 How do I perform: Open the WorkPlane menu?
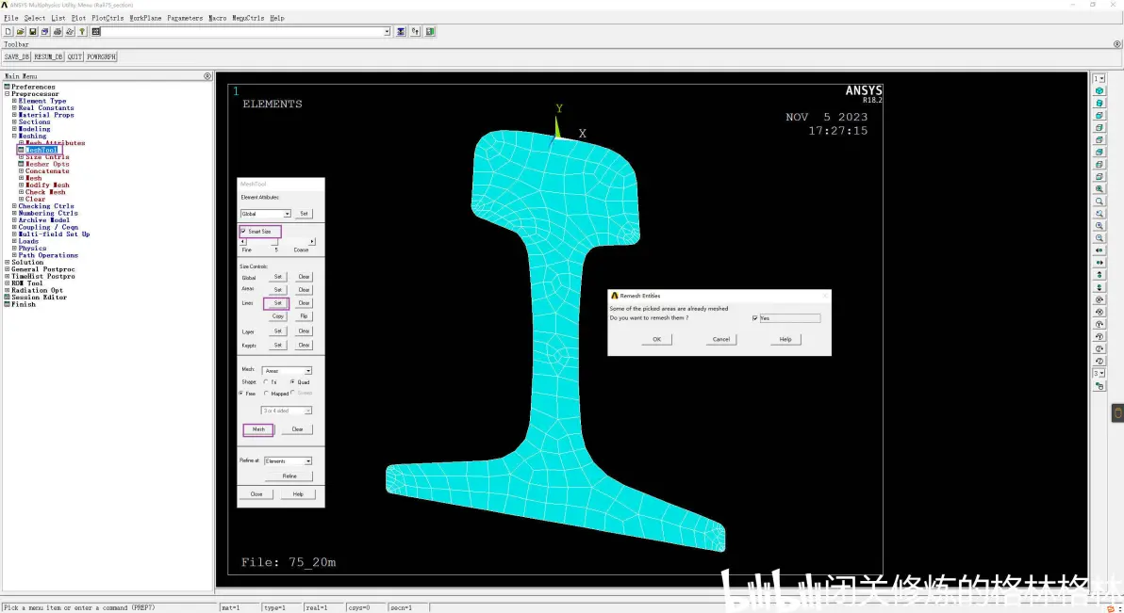tap(145, 18)
